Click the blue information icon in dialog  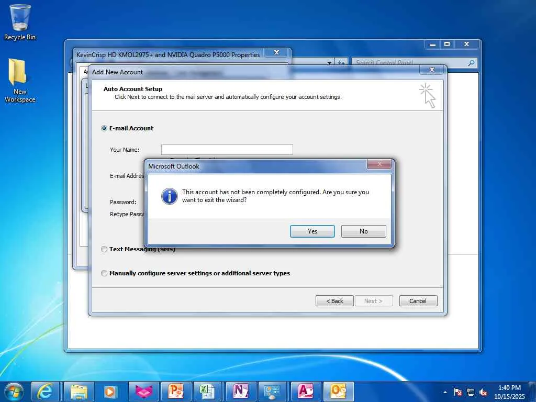pos(170,196)
